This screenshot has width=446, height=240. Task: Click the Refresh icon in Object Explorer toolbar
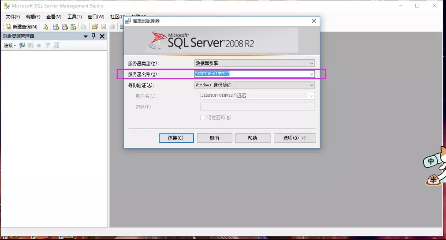tap(56, 46)
